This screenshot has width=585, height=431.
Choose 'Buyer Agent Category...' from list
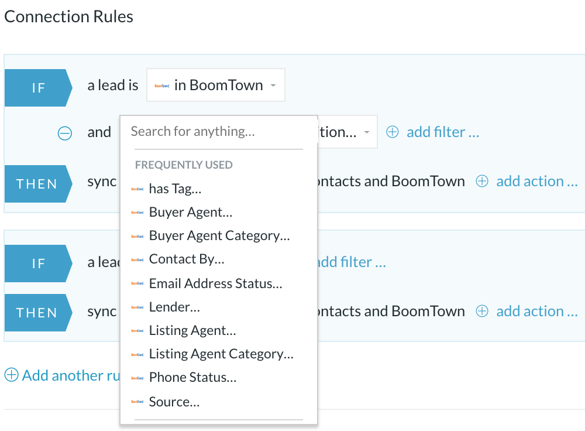[x=219, y=236]
